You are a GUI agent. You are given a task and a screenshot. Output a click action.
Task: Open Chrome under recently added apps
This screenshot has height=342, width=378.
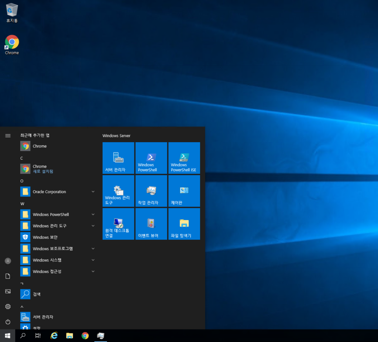click(58, 146)
